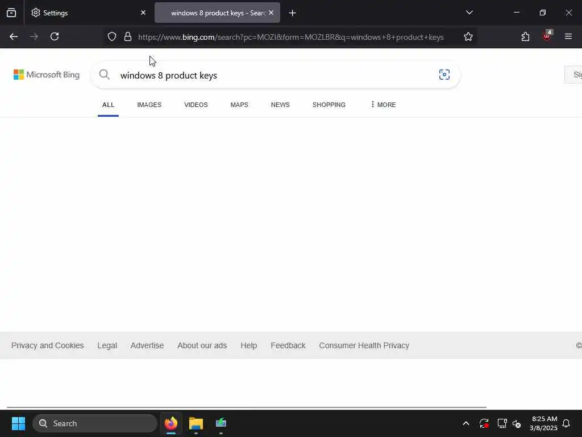582x437 pixels.
Task: Expand the list all tabs dropdown
Action: 469,13
